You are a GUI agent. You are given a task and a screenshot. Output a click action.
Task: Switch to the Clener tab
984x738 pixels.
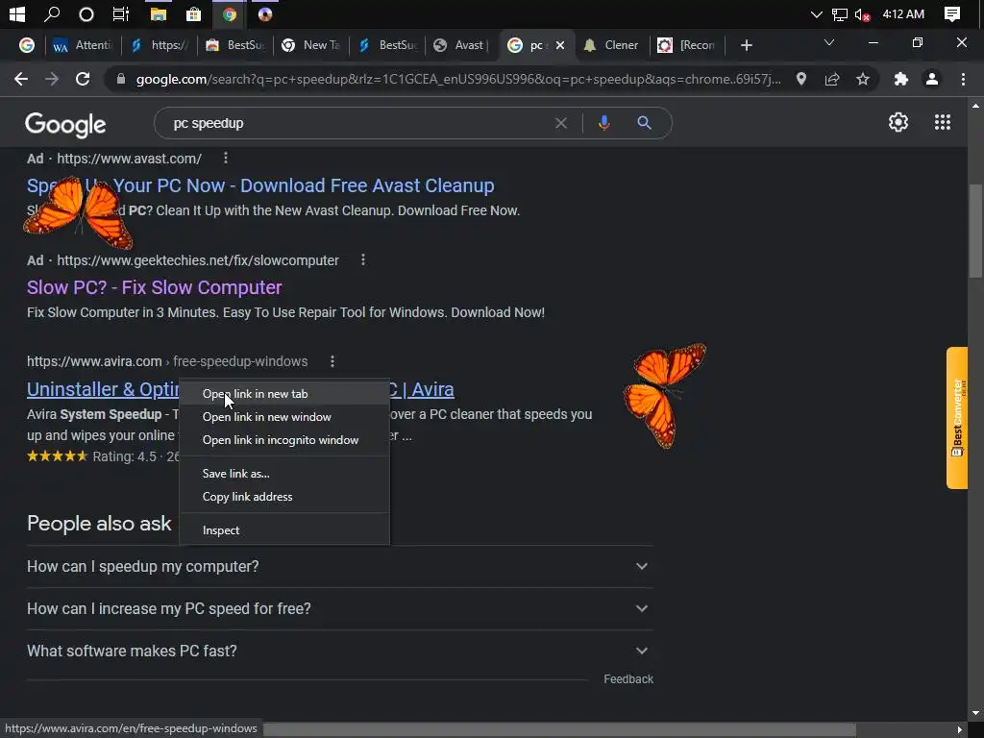[610, 45]
